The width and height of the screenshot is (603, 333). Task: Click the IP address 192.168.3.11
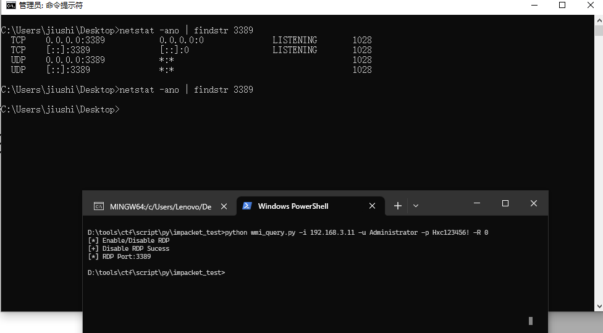332,232
